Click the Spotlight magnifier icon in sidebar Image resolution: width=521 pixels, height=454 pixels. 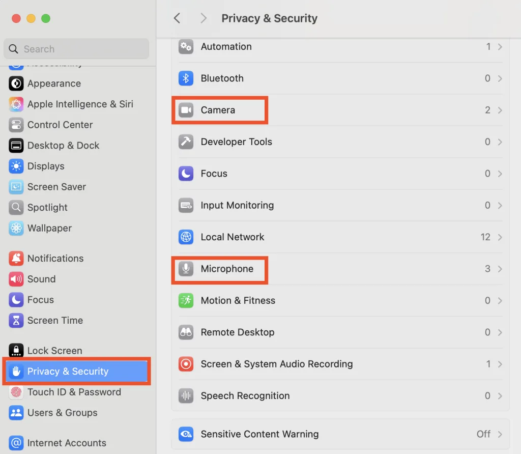tap(16, 207)
